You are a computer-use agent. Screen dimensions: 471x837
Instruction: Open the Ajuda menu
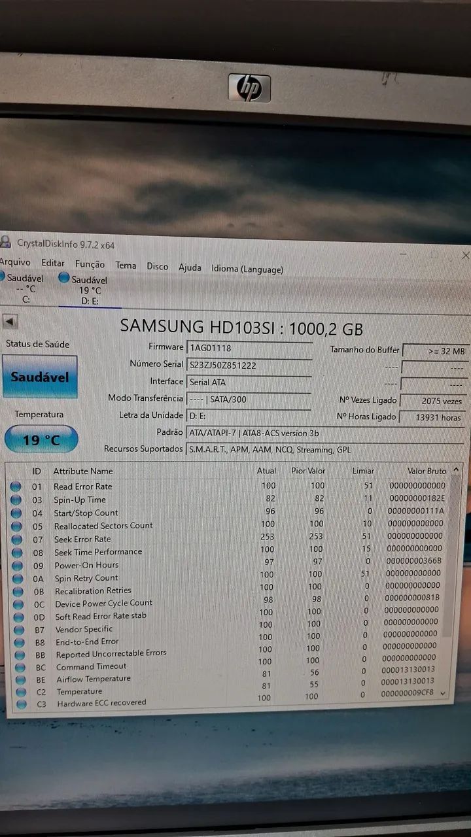point(190,267)
